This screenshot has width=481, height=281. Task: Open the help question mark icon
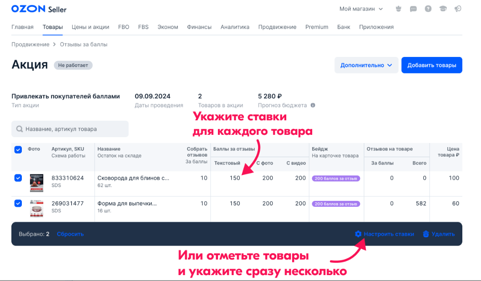(428, 9)
